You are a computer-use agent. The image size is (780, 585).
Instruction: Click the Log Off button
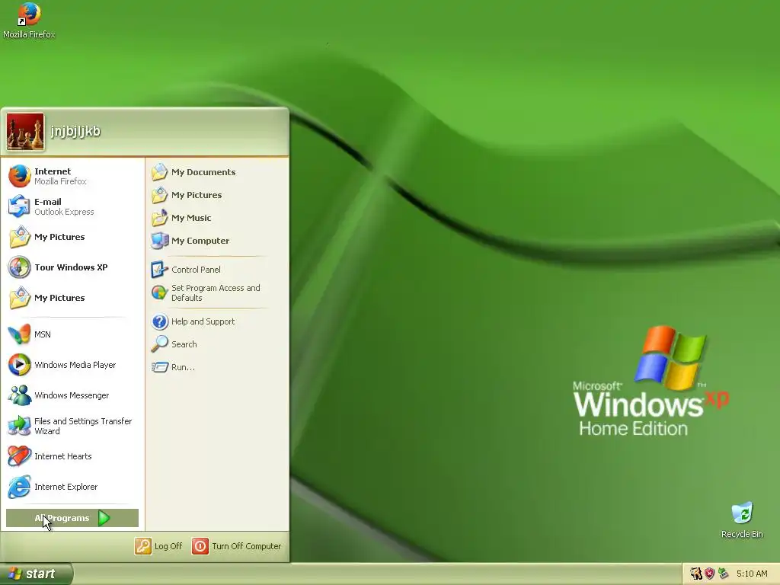158,546
